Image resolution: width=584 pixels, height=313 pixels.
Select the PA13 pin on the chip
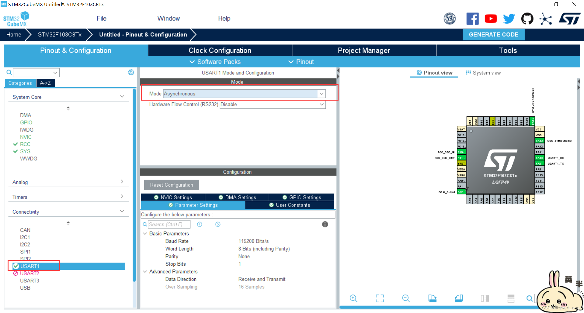click(539, 141)
